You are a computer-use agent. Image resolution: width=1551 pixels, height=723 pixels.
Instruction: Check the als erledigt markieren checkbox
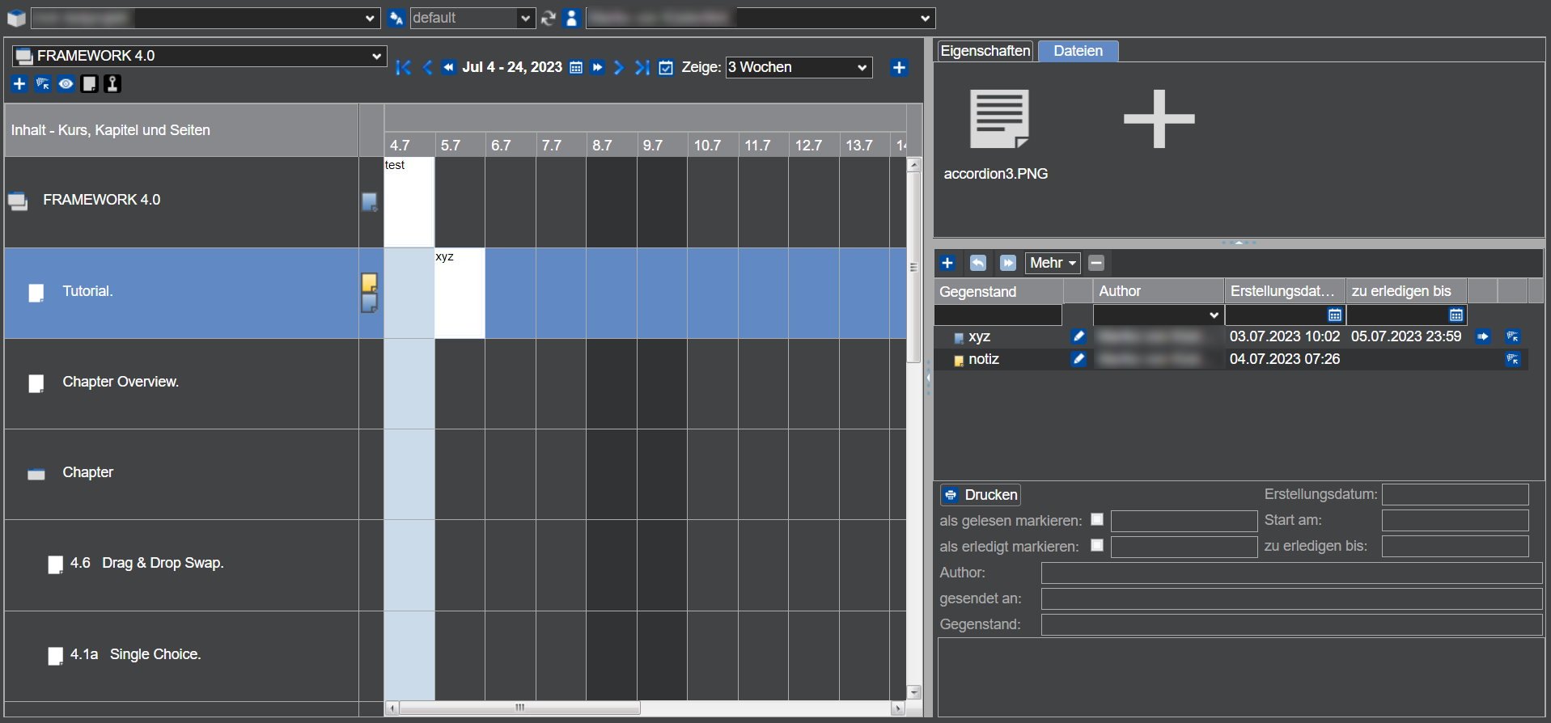pos(1097,545)
